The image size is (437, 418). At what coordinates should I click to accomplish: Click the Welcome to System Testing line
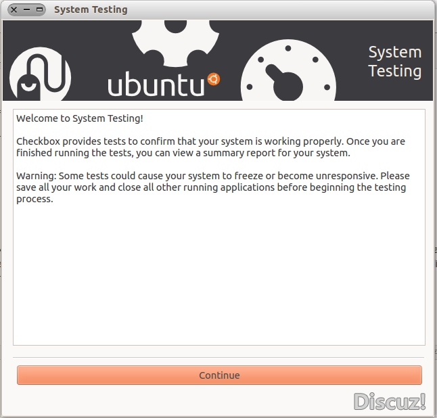click(80, 118)
